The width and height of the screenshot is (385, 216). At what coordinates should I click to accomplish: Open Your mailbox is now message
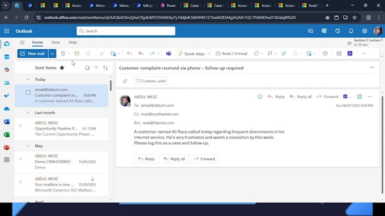pos(61,184)
